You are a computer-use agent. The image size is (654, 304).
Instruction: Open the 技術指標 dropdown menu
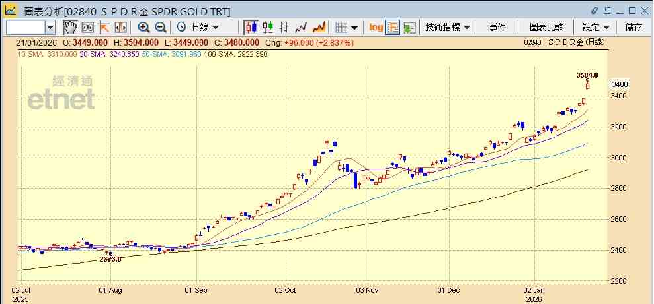(x=448, y=28)
